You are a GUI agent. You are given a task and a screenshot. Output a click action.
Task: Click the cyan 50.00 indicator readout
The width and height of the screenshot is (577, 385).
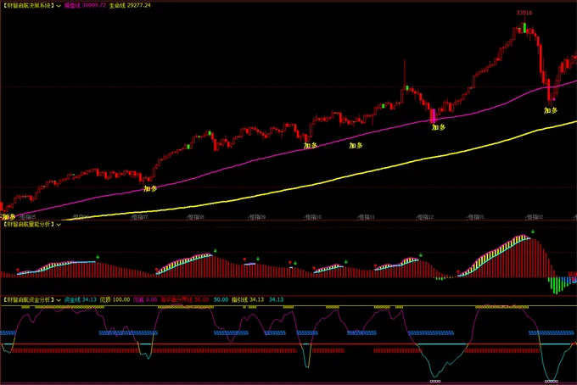(x=221, y=299)
